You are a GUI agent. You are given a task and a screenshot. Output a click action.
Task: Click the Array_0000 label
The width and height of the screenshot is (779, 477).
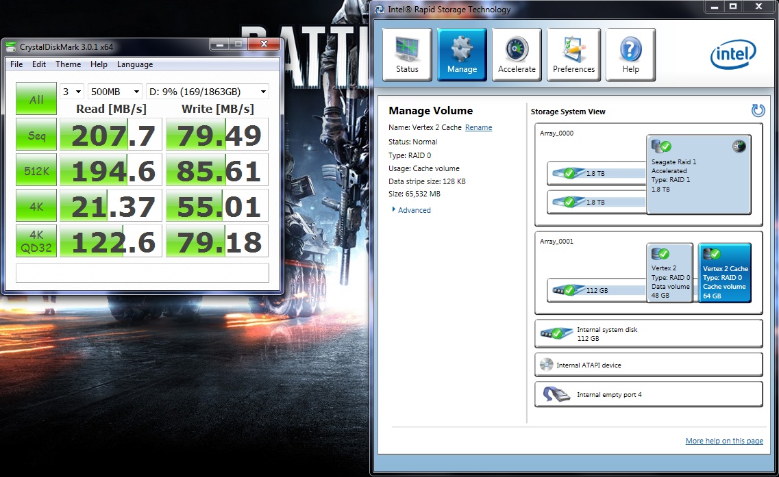click(x=556, y=133)
